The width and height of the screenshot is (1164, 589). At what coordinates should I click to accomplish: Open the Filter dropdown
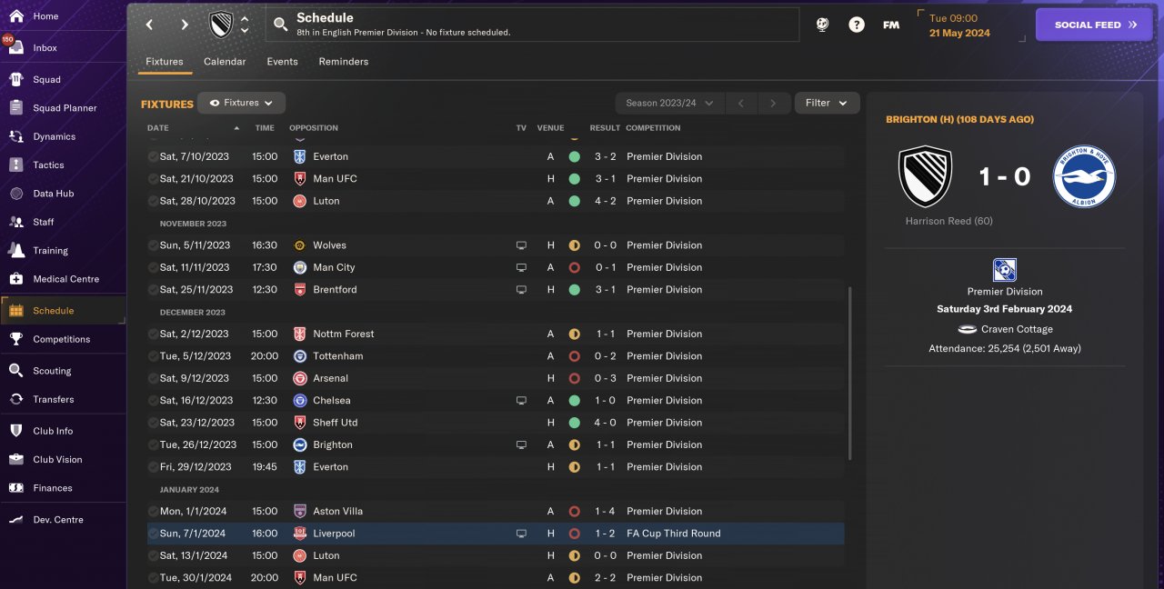click(827, 104)
